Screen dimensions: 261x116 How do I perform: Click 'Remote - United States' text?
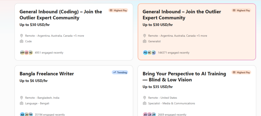[x=163, y=98]
